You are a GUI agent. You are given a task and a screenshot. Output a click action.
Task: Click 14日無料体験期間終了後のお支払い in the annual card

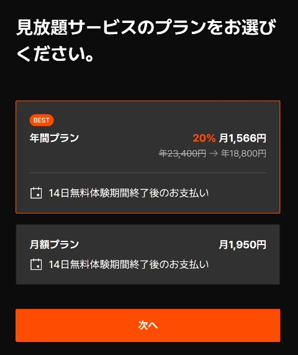pos(129,193)
